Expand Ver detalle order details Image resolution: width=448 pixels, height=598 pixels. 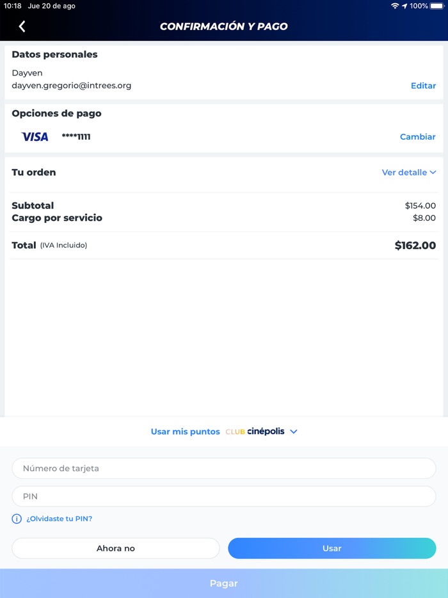(x=408, y=172)
